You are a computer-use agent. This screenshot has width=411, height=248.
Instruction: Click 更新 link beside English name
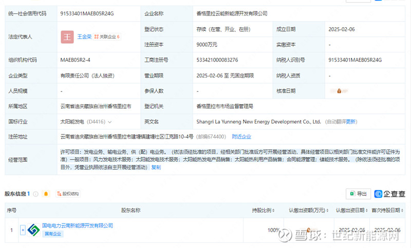[351, 122]
